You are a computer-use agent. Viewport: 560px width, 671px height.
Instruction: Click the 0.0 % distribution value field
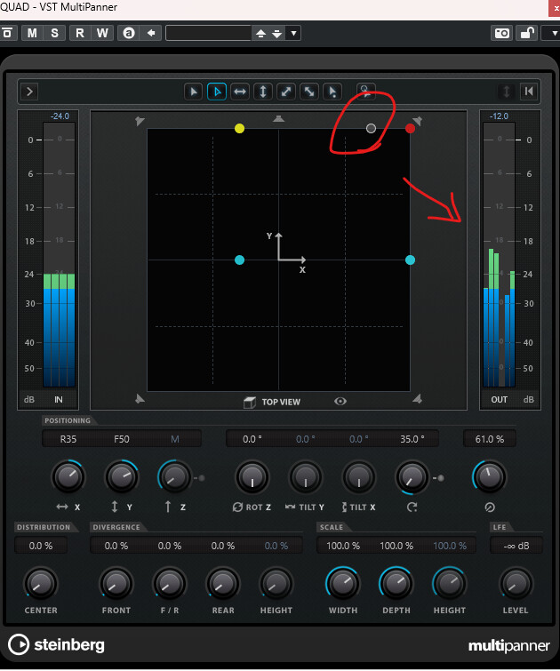click(41, 546)
